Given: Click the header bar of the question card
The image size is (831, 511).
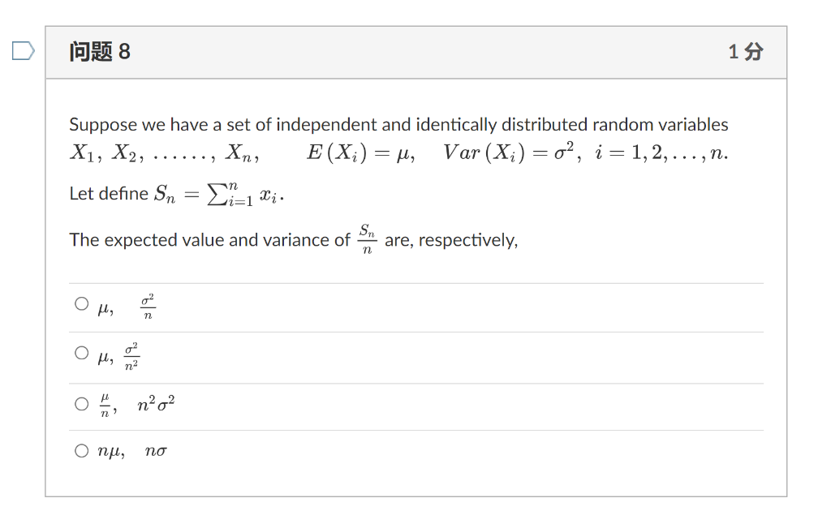Looking at the screenshot, I should (x=406, y=50).
